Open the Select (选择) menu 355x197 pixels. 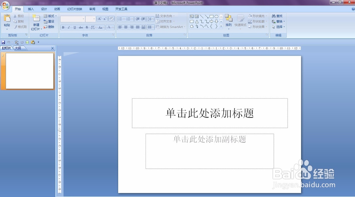[x=278, y=27]
